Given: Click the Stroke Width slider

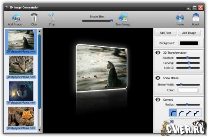Looking at the screenshot, I should tap(188, 85).
